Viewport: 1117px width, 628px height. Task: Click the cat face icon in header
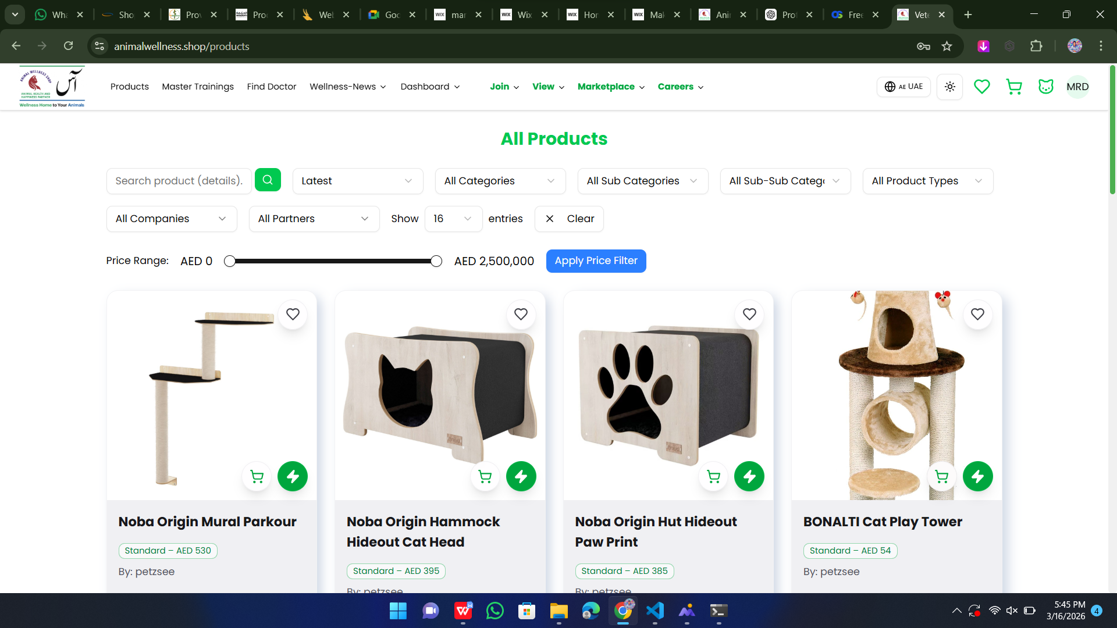(x=1046, y=87)
